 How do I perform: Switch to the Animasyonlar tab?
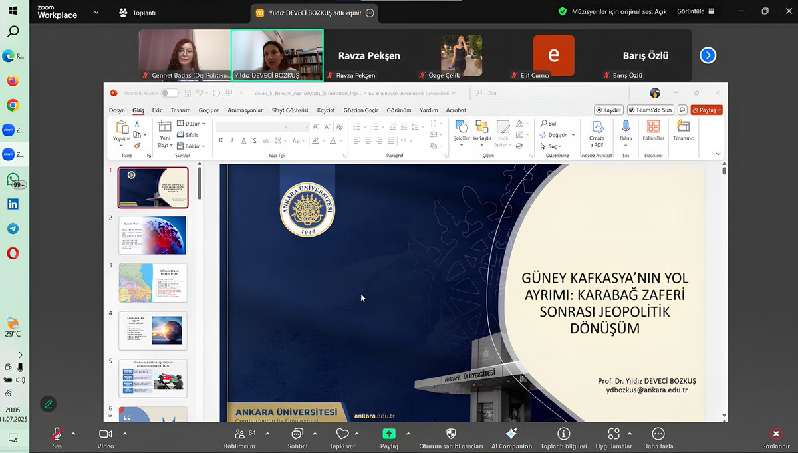pyautogui.click(x=245, y=110)
